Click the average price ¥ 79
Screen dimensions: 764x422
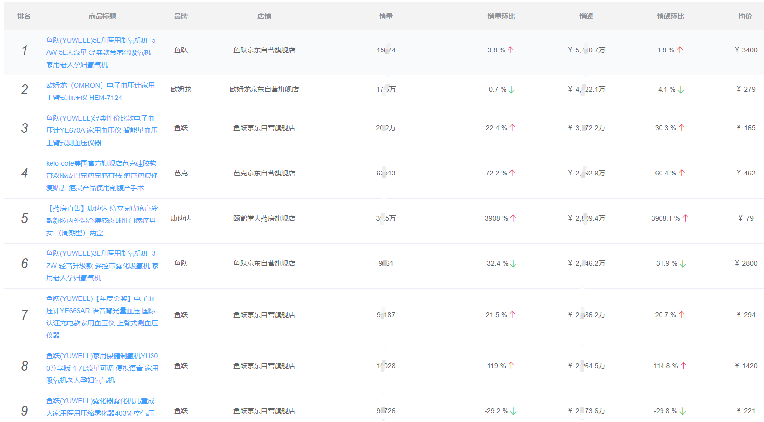(x=746, y=218)
